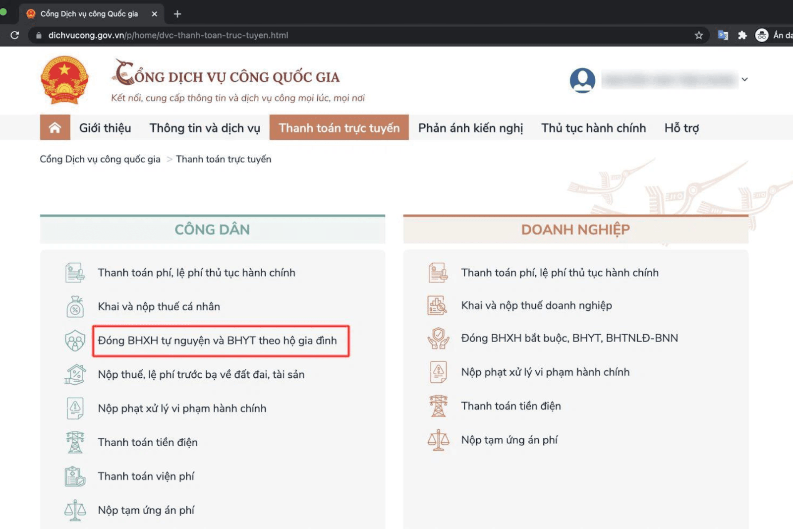Open citizen Thanh toán phí, lệ phí thủ tục hành chính

pos(196,273)
